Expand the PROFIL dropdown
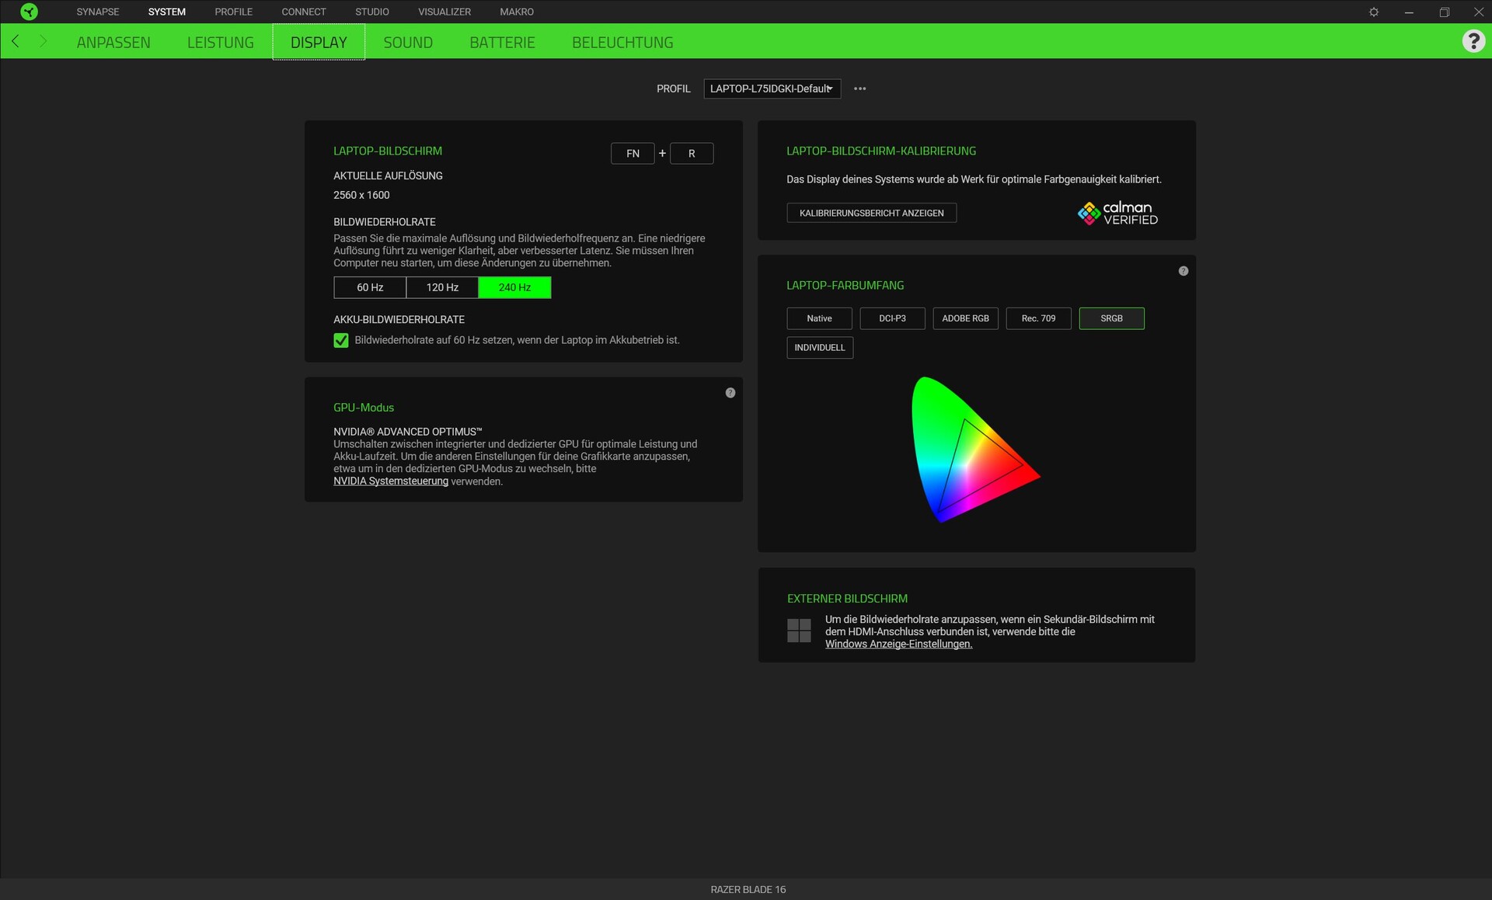 coord(772,89)
